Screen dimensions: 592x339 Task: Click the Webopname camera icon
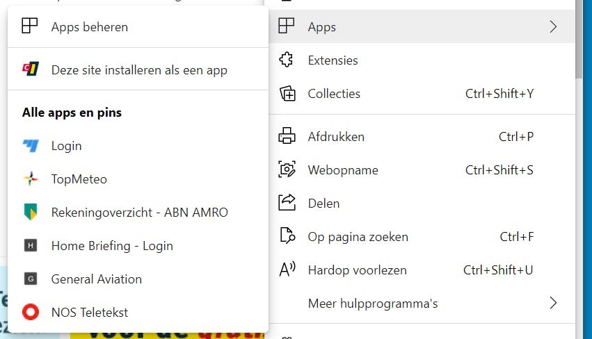pyautogui.click(x=287, y=170)
